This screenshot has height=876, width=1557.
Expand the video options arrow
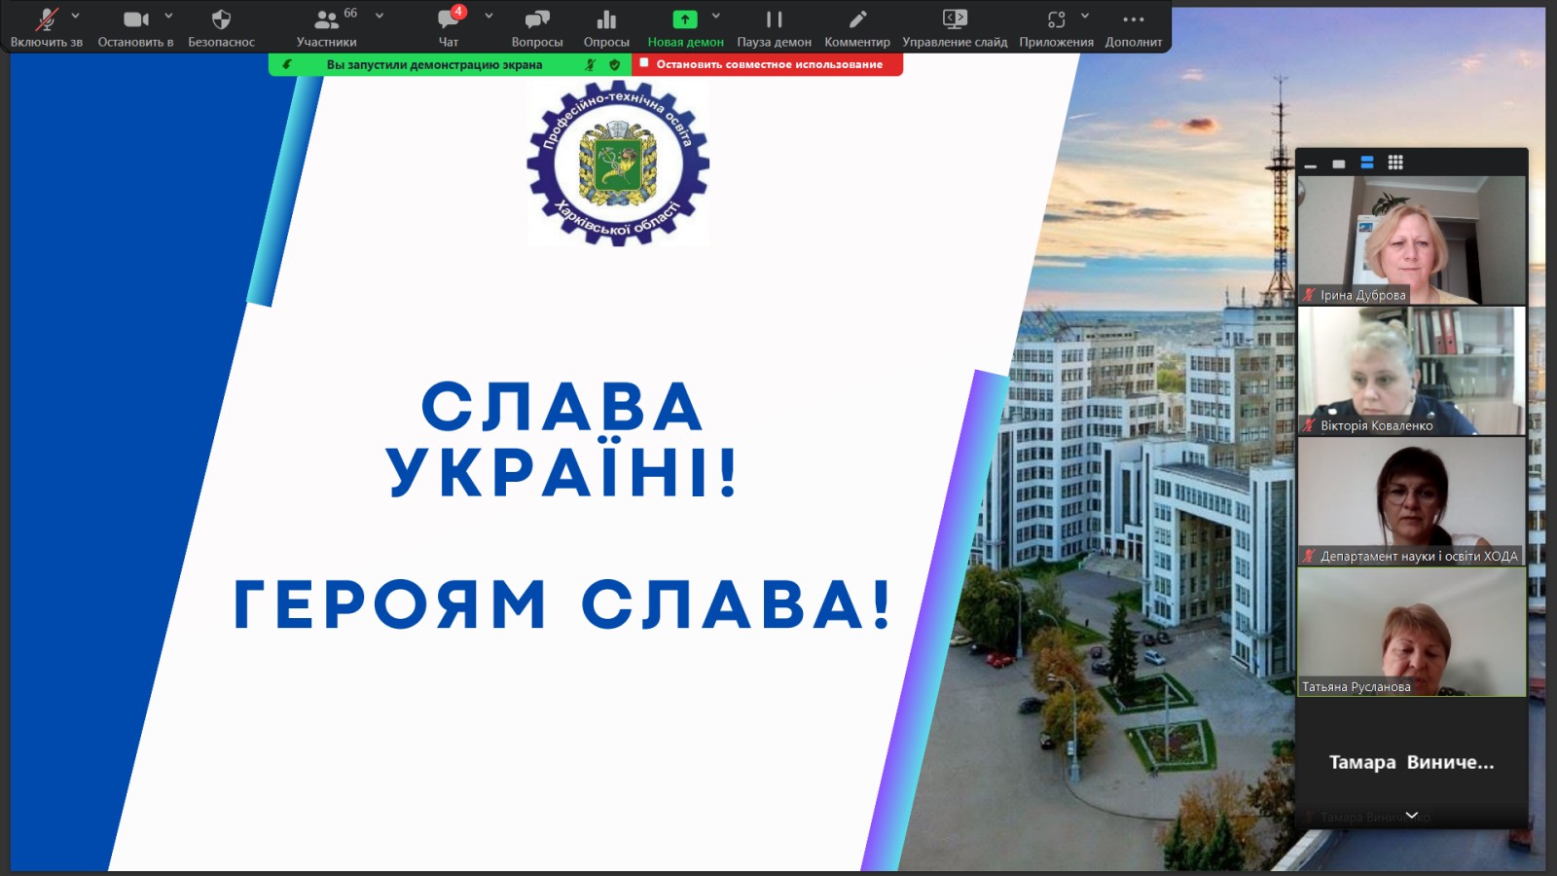168,16
